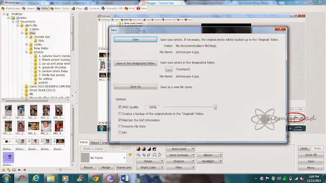
Task: Rotate the photo 90 degrees counterclockwise
Action: (144, 155)
